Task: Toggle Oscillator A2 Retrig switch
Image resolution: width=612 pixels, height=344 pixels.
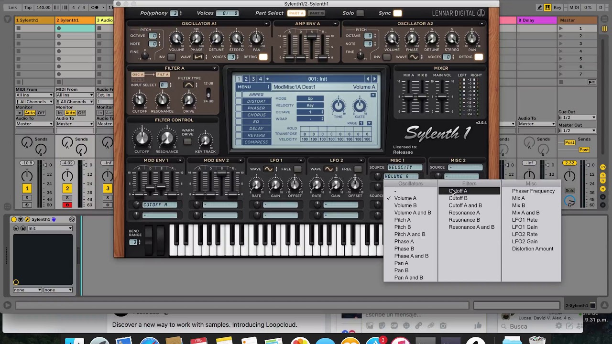Action: click(x=479, y=57)
